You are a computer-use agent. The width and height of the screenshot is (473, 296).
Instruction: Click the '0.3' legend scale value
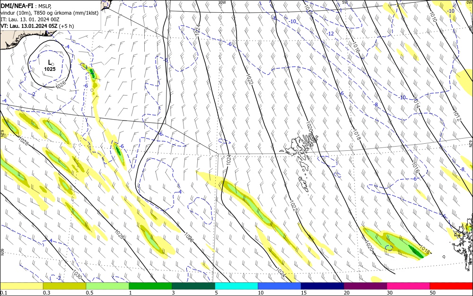coord(46,293)
